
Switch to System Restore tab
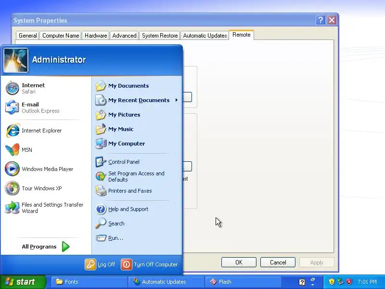coord(160,36)
